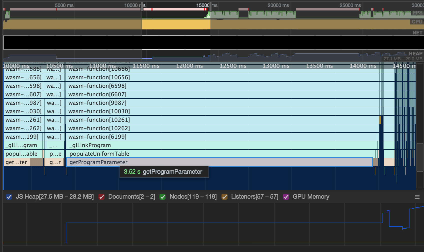Click the truncated "wasm-…030]" flame bar

click(x=24, y=111)
